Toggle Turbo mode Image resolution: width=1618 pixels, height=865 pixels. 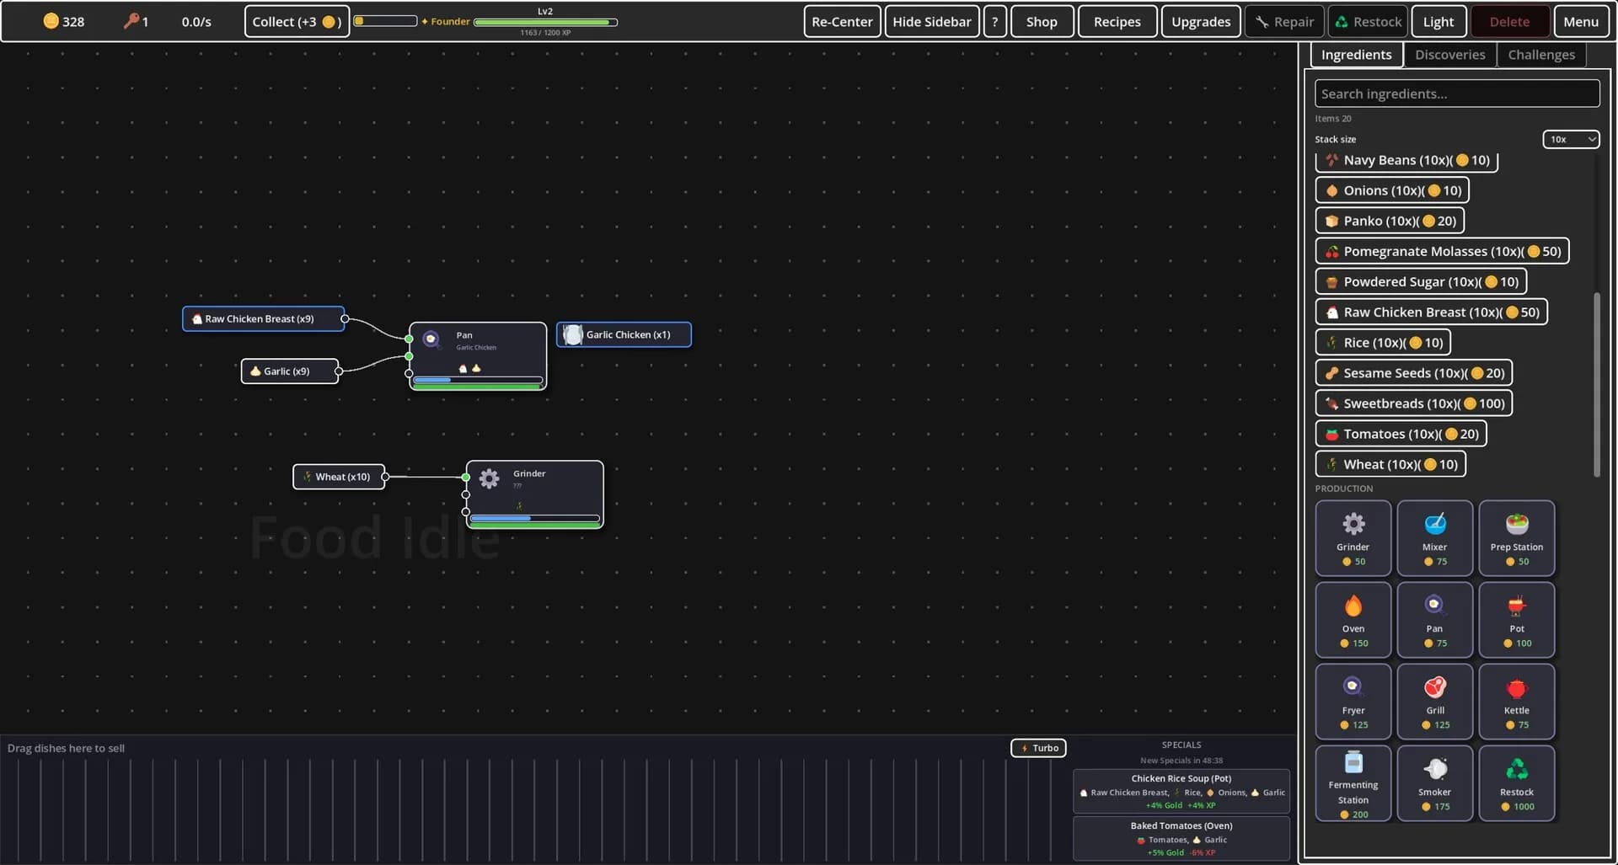point(1038,748)
